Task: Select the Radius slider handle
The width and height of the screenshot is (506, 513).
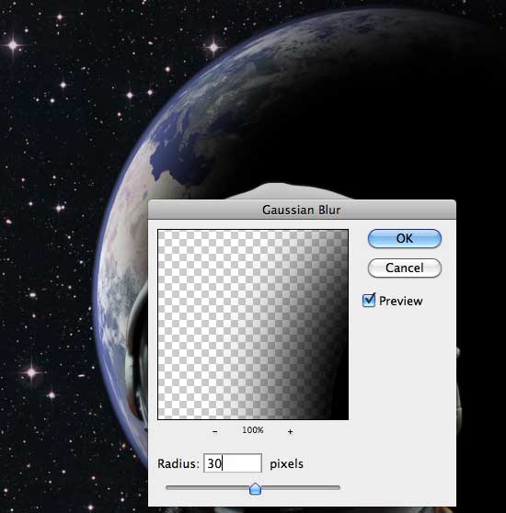Action: (255, 488)
